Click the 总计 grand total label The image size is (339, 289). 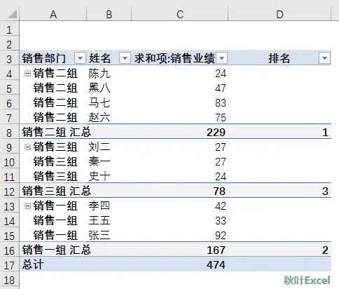point(33,265)
